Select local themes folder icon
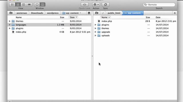The width and height of the screenshot is (183, 102). click(x=13, y=21)
